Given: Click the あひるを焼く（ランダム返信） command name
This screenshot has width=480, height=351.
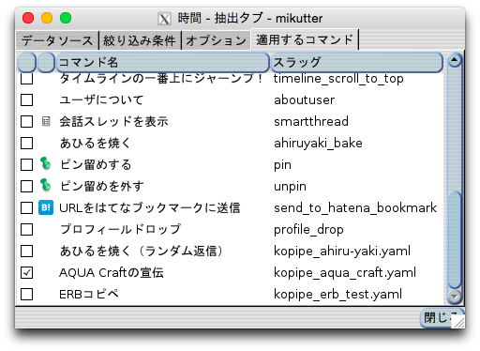Looking at the screenshot, I should [142, 252].
